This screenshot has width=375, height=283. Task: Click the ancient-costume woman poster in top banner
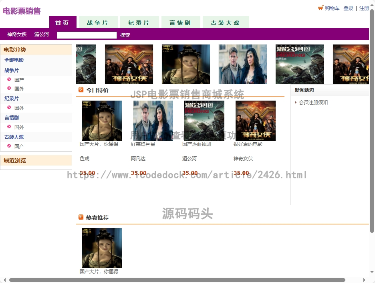pyautogui.click(x=186, y=65)
